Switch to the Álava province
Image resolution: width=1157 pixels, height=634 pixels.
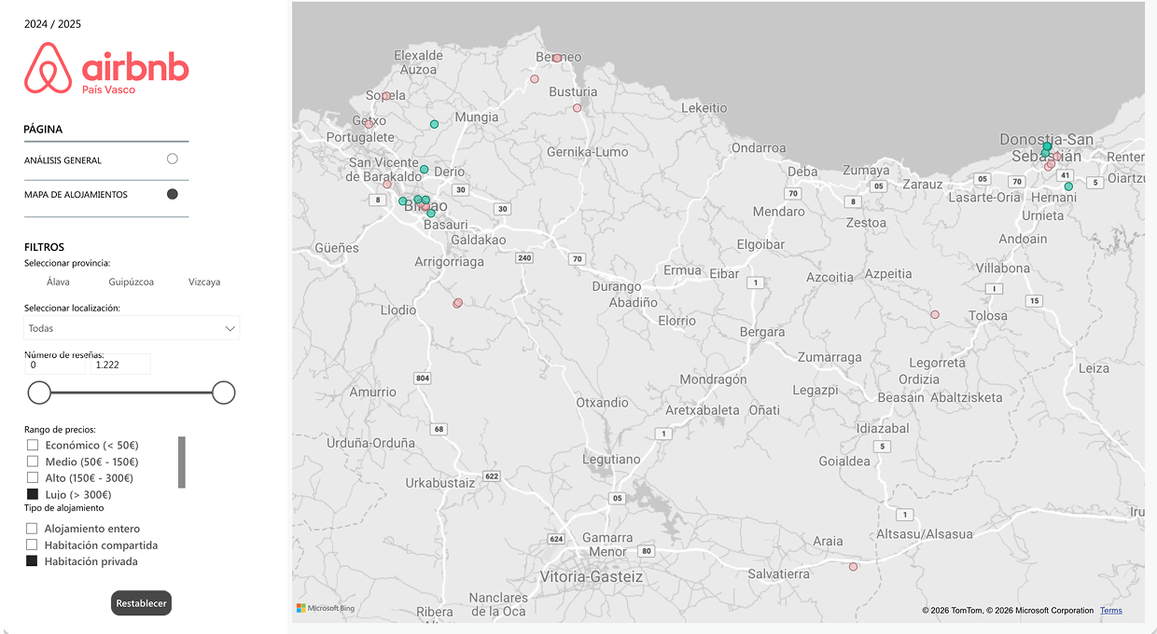[x=58, y=281]
